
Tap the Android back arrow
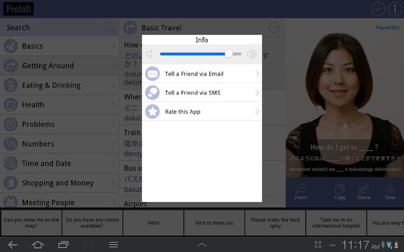pos(13,244)
